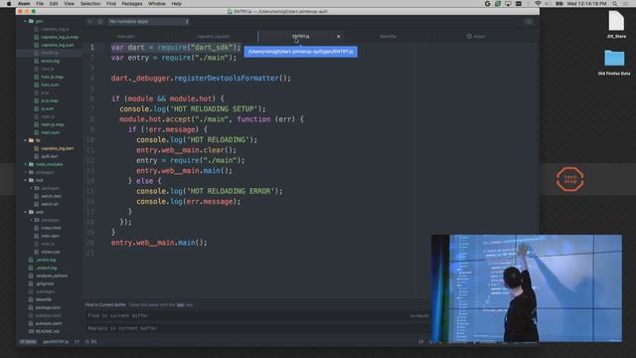Collapse the web folder arrow
The width and height of the screenshot is (636, 358).
point(25,212)
